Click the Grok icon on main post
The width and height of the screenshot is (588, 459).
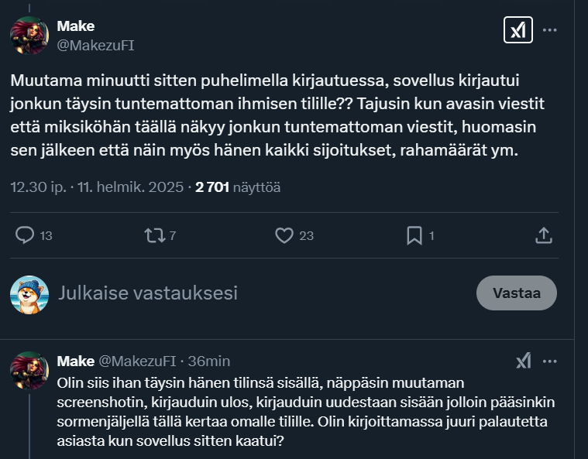click(517, 30)
